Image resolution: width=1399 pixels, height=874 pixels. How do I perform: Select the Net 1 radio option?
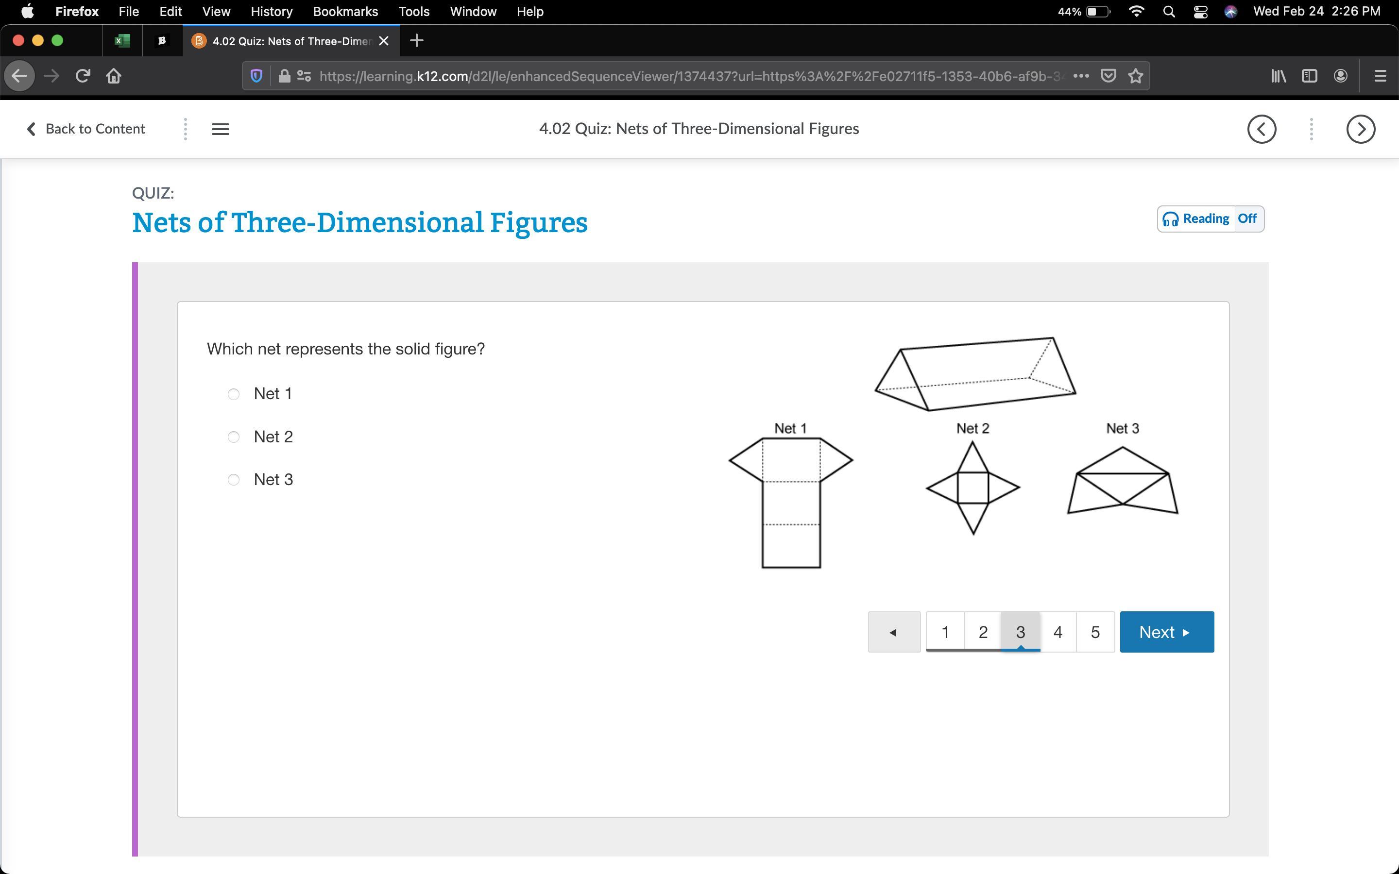[234, 394]
